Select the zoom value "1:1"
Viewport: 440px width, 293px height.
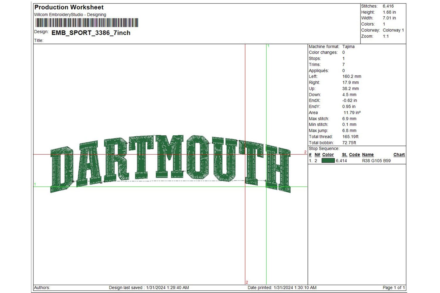tap(386, 36)
